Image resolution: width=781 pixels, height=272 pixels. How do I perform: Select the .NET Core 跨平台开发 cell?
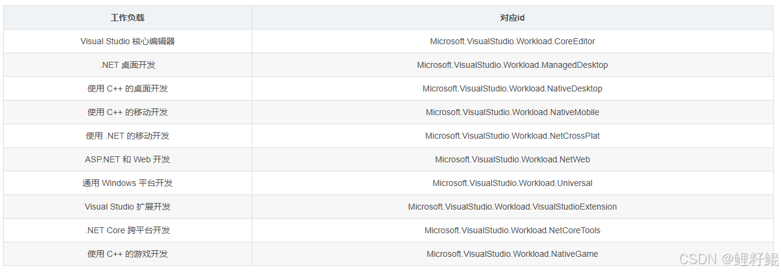127,230
